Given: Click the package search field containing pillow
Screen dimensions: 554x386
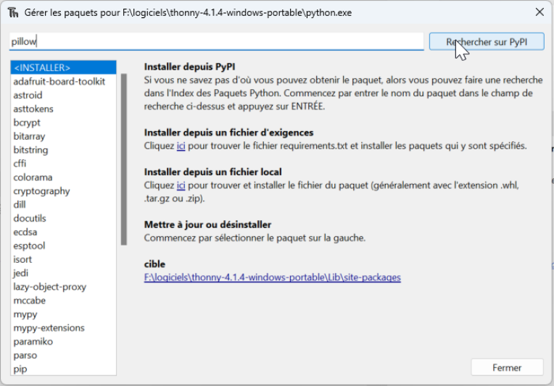Looking at the screenshot, I should (216, 41).
